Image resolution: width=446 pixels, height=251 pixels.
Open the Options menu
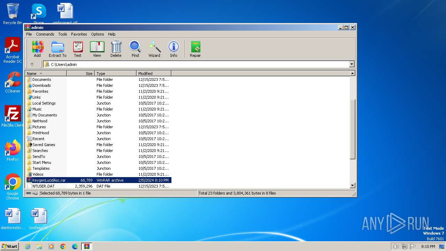tap(98, 34)
